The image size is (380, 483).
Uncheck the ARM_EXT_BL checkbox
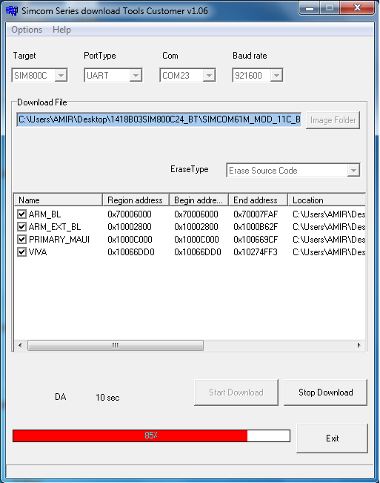[21, 227]
